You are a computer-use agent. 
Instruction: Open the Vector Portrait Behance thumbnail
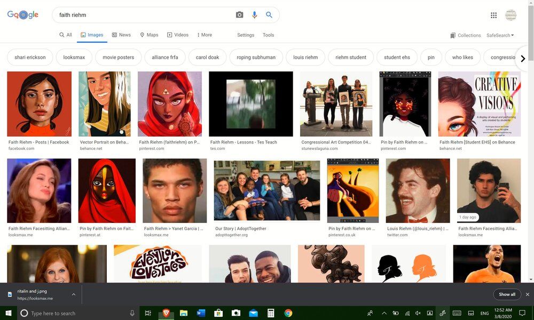point(105,103)
